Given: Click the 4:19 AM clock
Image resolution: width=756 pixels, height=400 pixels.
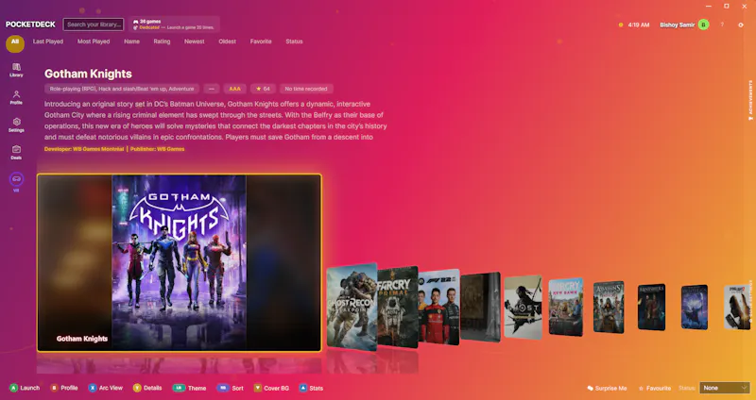Looking at the screenshot, I should 639,25.
